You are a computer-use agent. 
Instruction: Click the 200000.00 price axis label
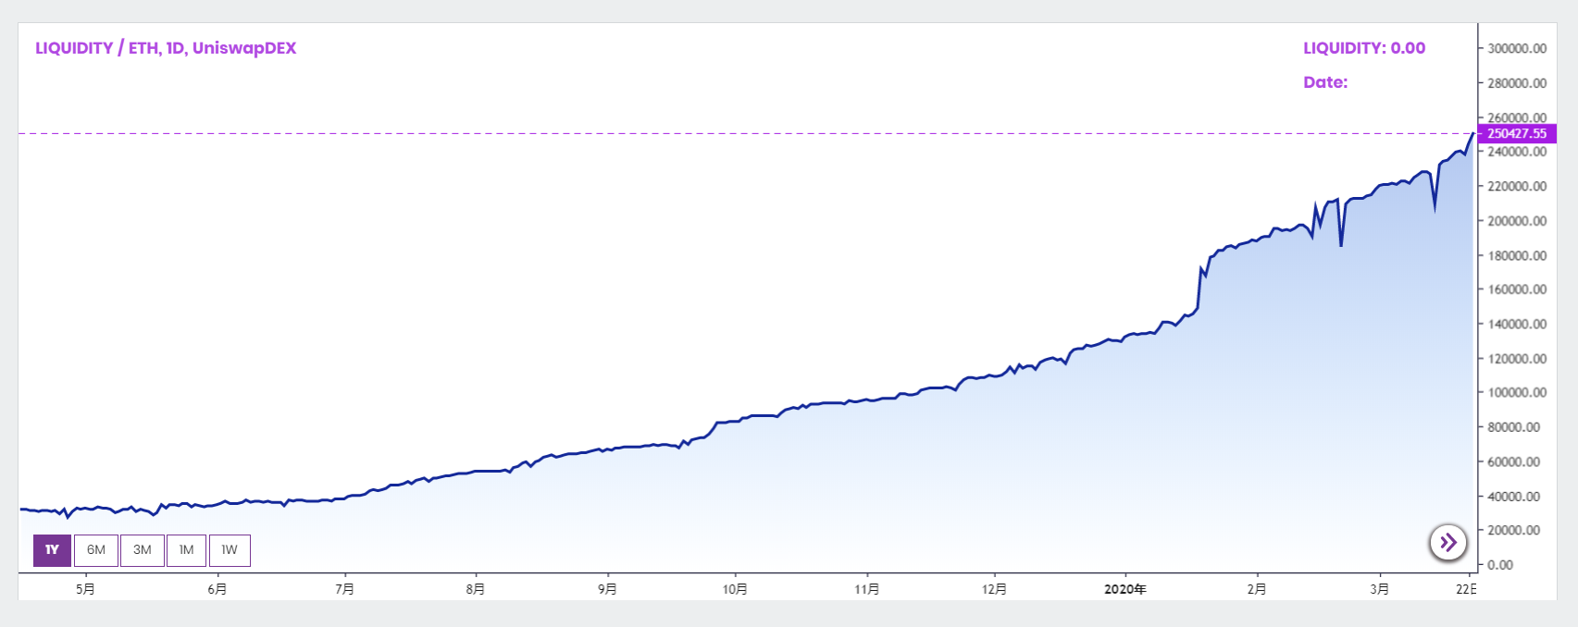coord(1517,221)
